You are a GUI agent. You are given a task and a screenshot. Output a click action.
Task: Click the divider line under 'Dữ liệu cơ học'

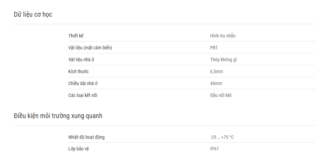click(x=164, y=24)
